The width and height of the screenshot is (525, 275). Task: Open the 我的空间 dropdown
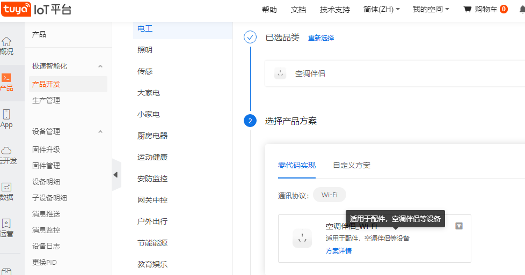[x=431, y=9]
